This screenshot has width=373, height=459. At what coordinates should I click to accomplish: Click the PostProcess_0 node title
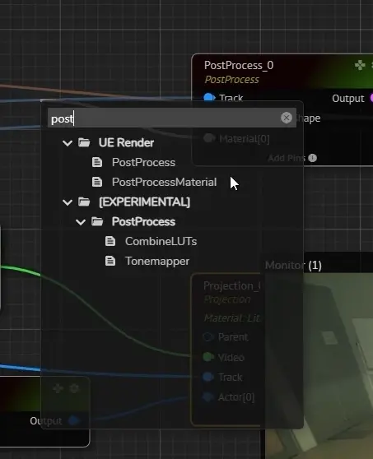click(x=239, y=65)
